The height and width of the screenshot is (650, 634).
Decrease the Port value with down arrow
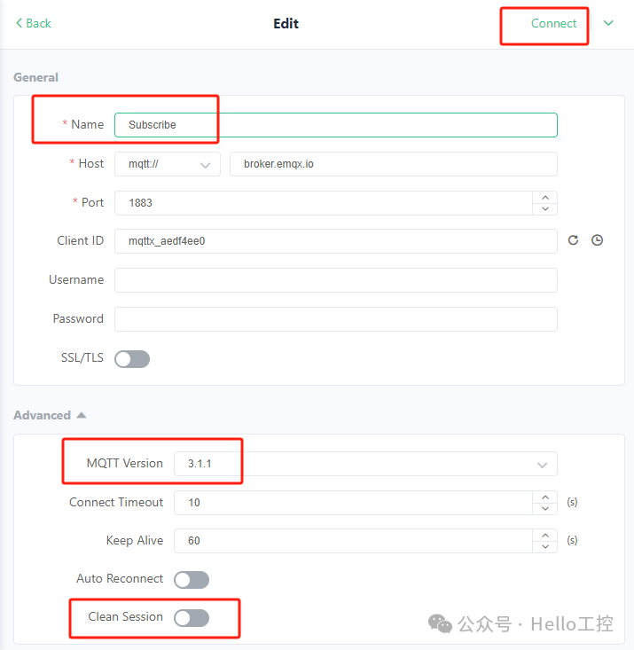545,208
